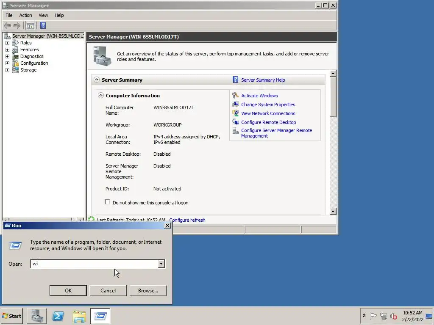
Task: Open the Activate Windows link
Action: point(259,96)
